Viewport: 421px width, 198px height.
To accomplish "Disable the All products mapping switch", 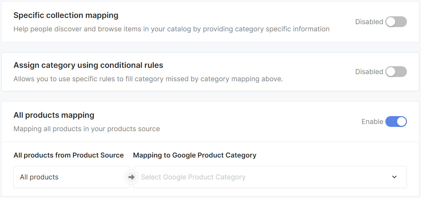I will coord(396,122).
